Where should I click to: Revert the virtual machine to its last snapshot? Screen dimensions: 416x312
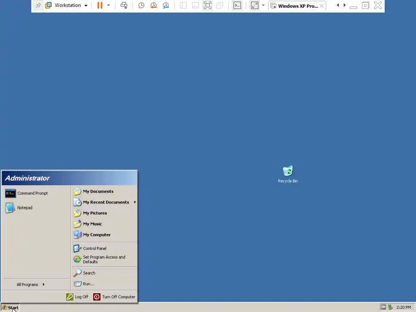click(x=153, y=5)
